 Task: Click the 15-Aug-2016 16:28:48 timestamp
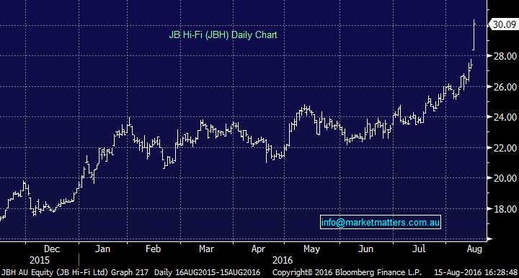coord(476,272)
